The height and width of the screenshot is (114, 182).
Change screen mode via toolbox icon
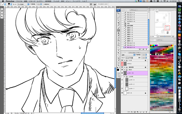(118, 76)
